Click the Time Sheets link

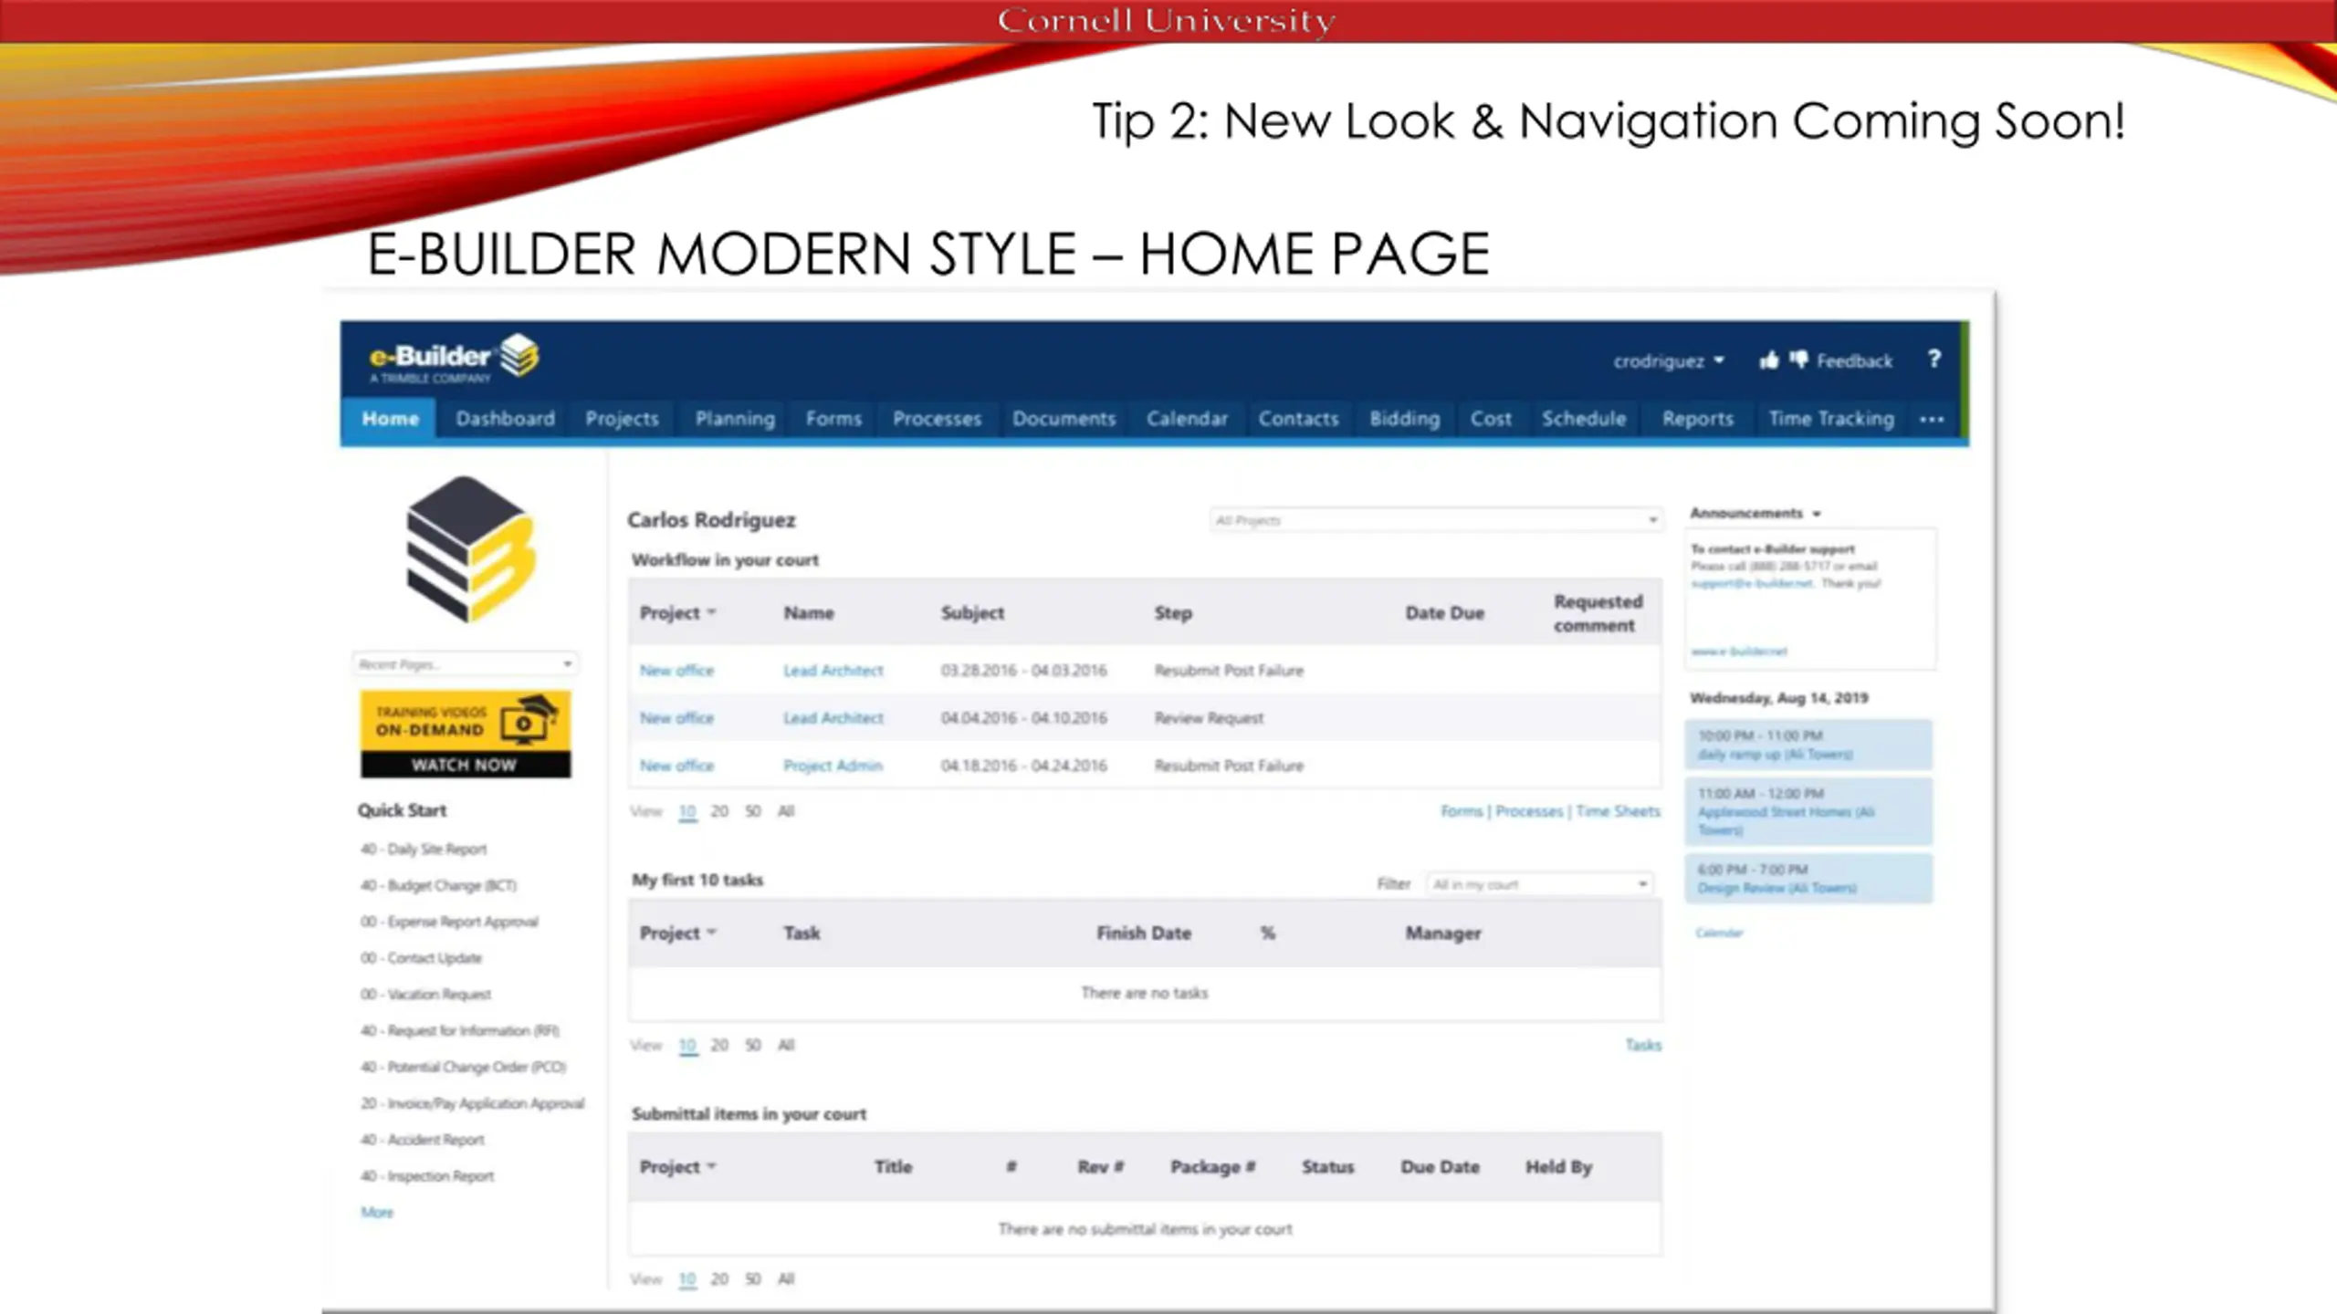coord(1618,811)
